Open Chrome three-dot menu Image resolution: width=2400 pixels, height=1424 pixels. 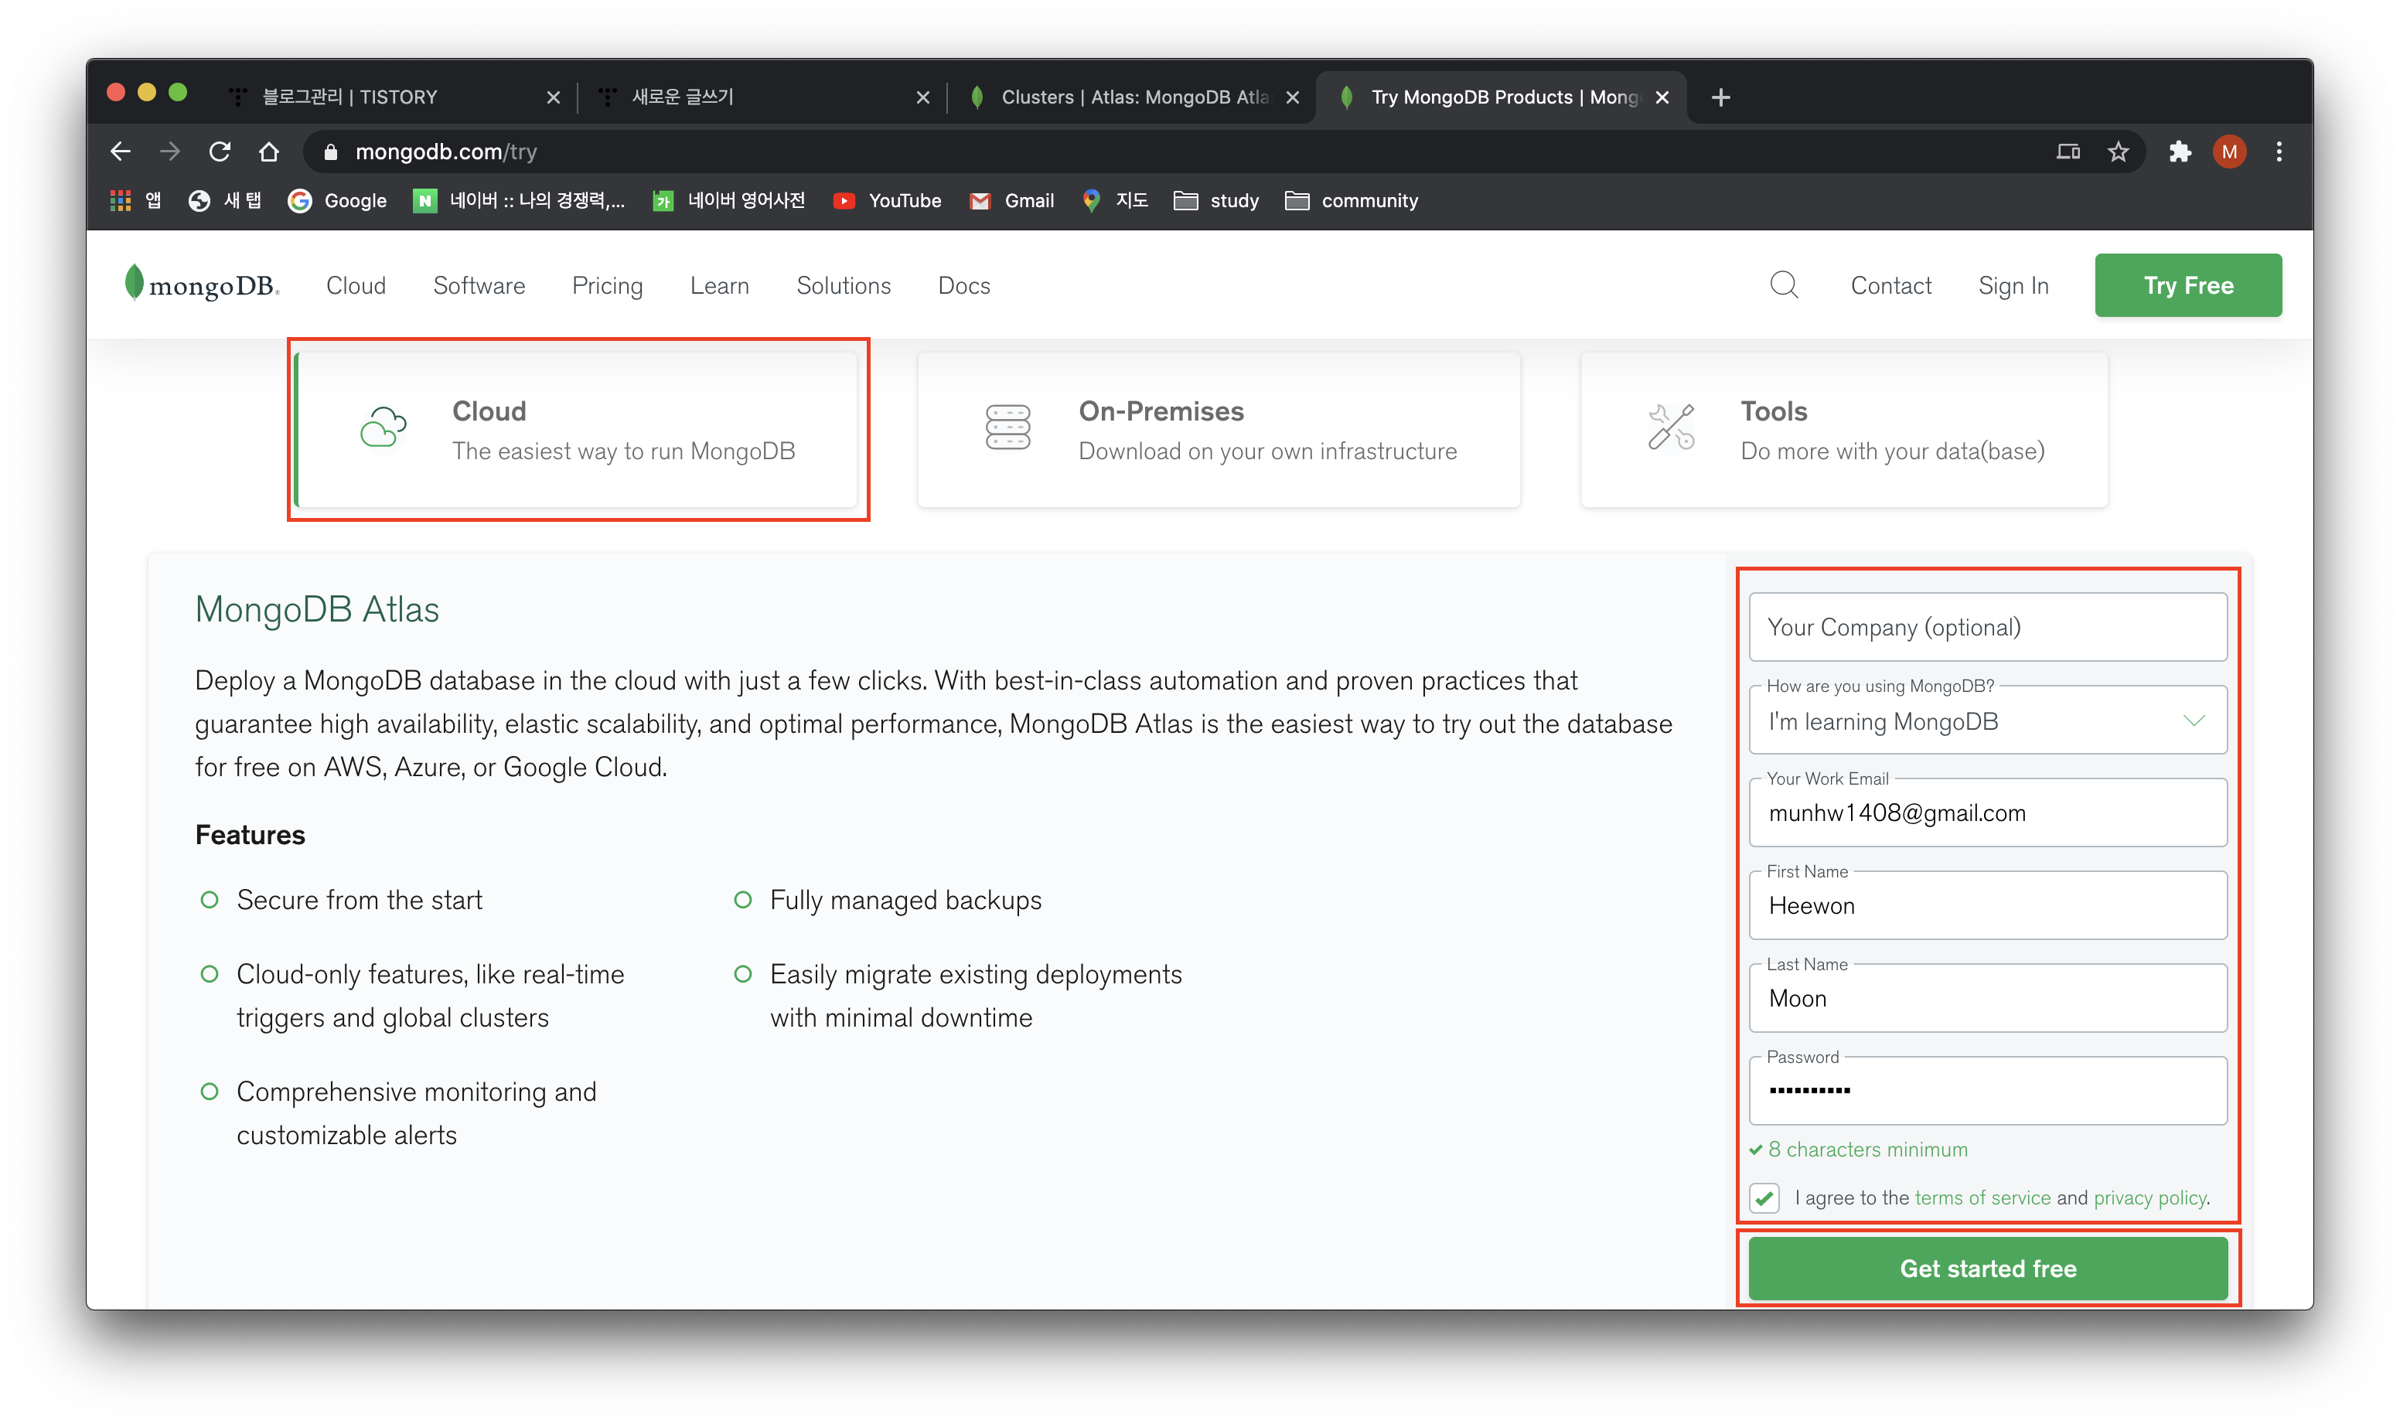2278,152
